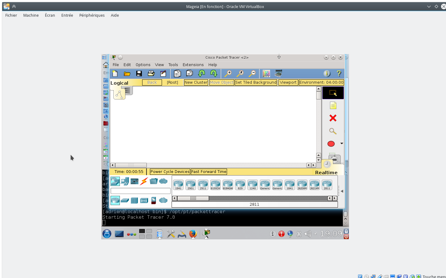The height and width of the screenshot is (278, 446).
Task: Open the shape dropdown beside red ellipse
Action: click(342, 144)
